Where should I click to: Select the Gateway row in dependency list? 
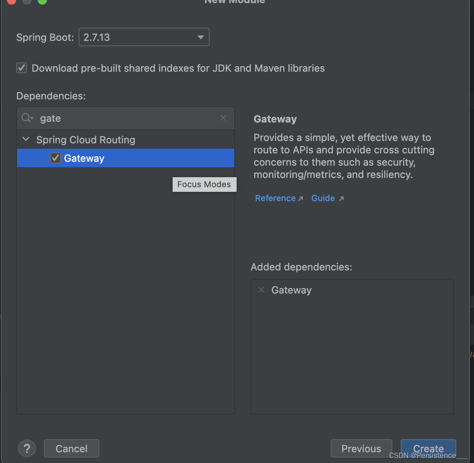click(126, 158)
